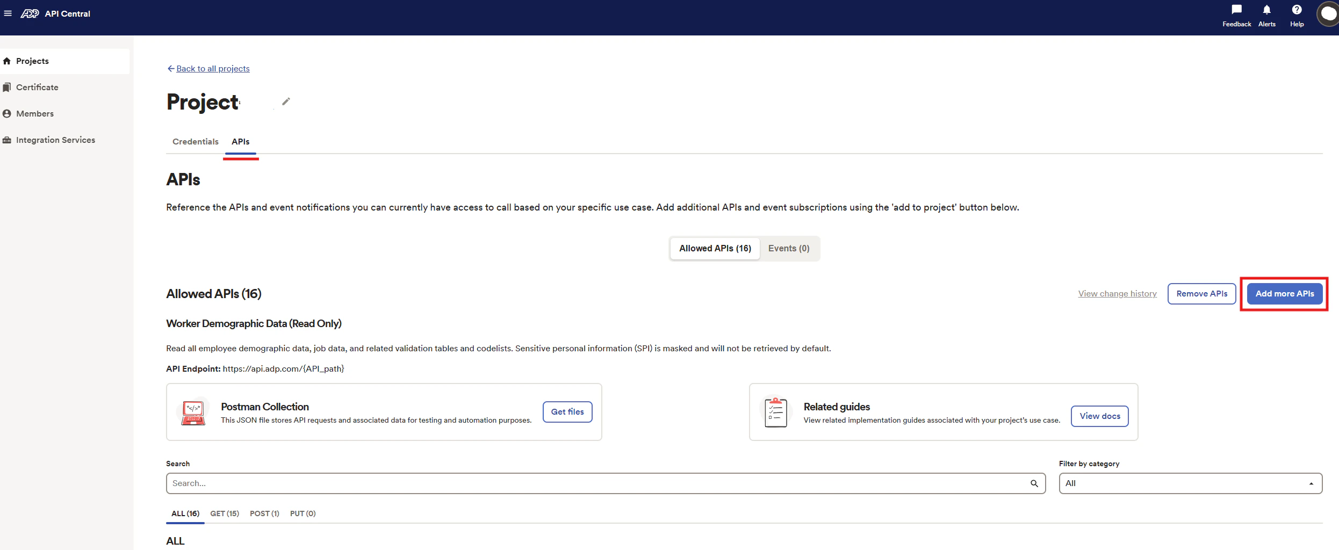1339x550 pixels.
Task: Check notifications via the Alerts bell
Action: (1266, 15)
